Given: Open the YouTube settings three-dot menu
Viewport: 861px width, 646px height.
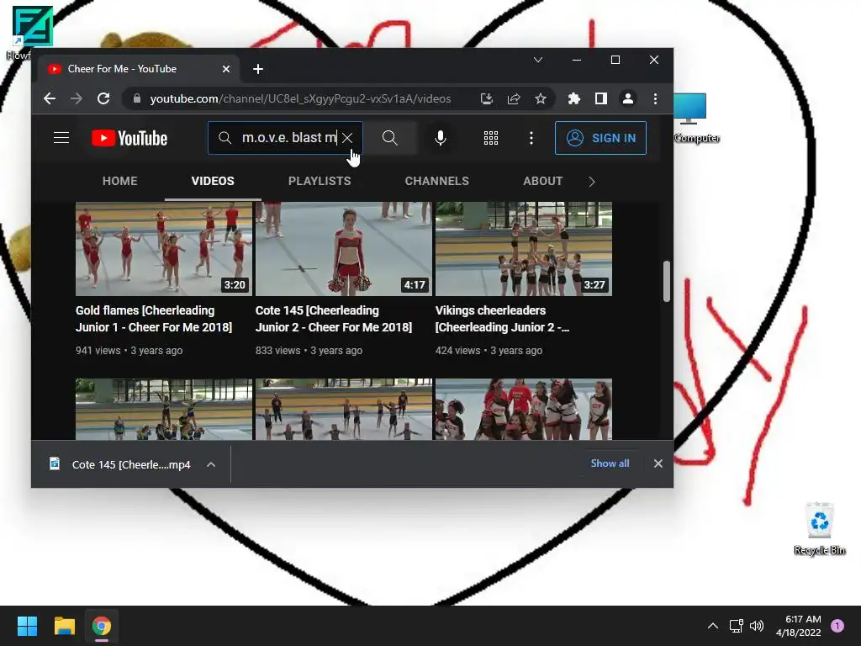Looking at the screenshot, I should [531, 138].
